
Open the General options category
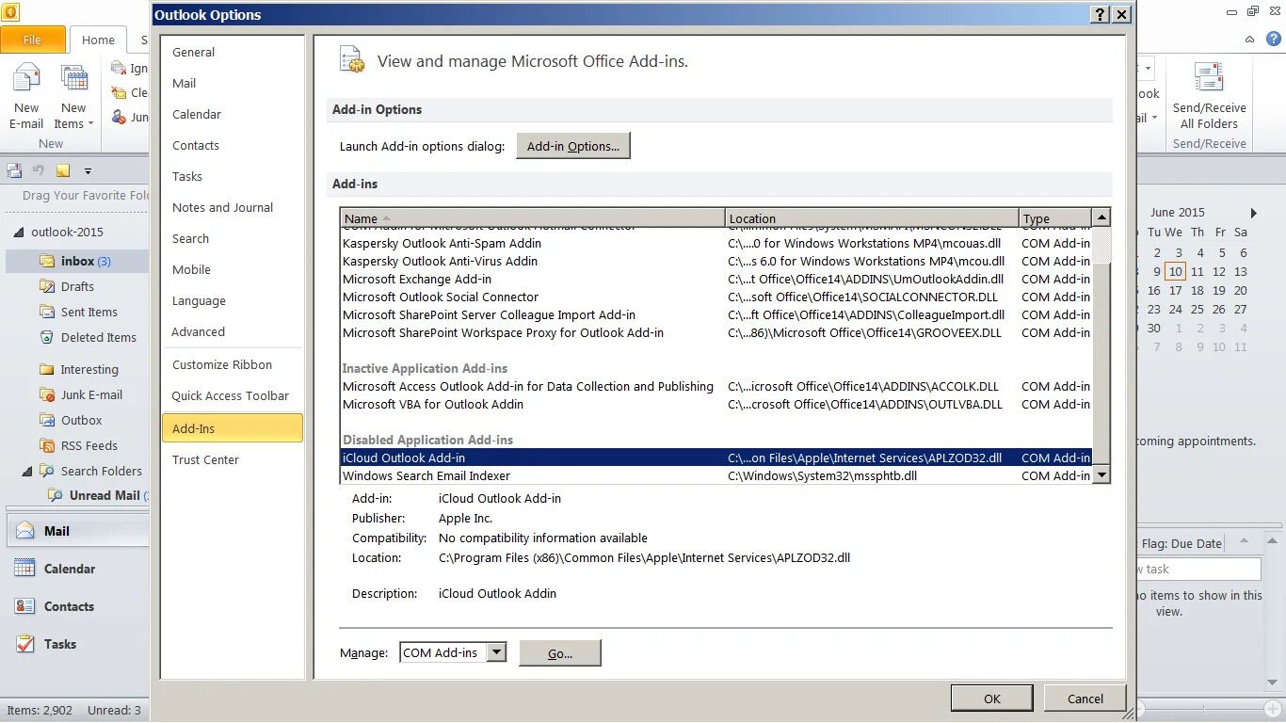coord(233,53)
